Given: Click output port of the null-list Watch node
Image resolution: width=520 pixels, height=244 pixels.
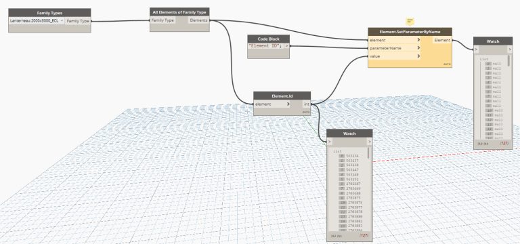Looking at the screenshot, I should point(510,49).
